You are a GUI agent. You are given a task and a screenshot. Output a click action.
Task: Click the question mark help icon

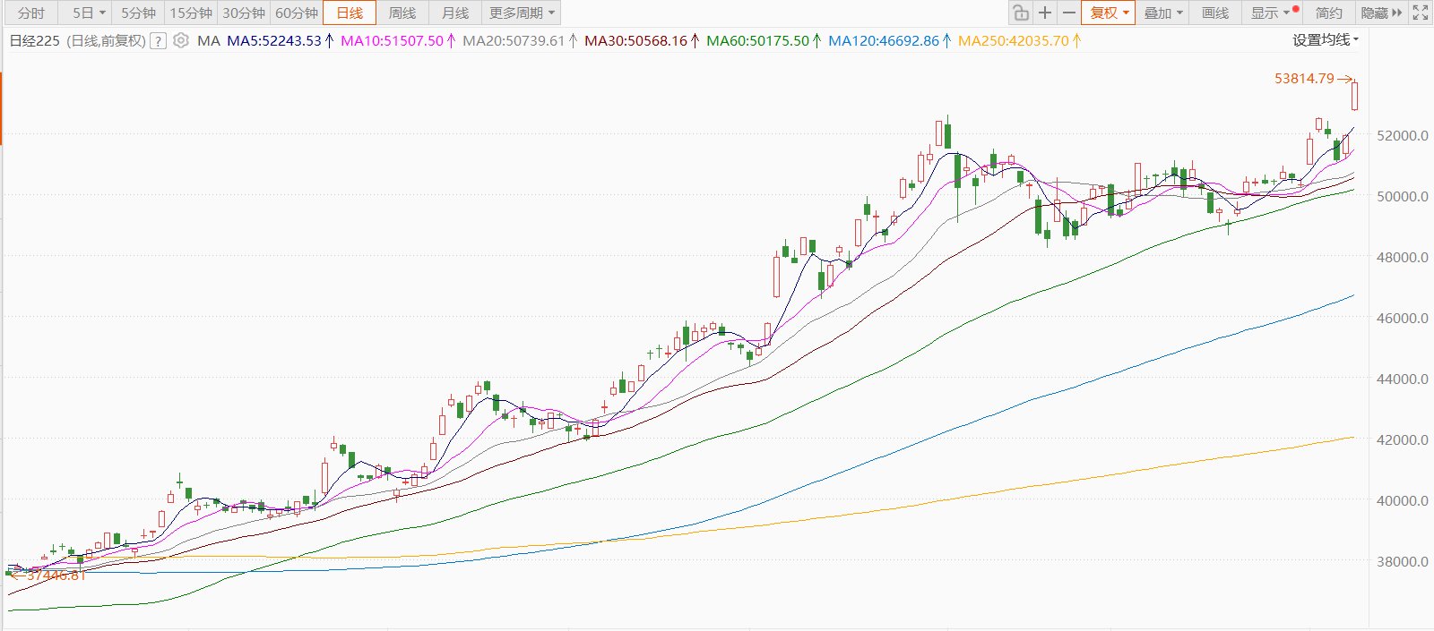[158, 40]
